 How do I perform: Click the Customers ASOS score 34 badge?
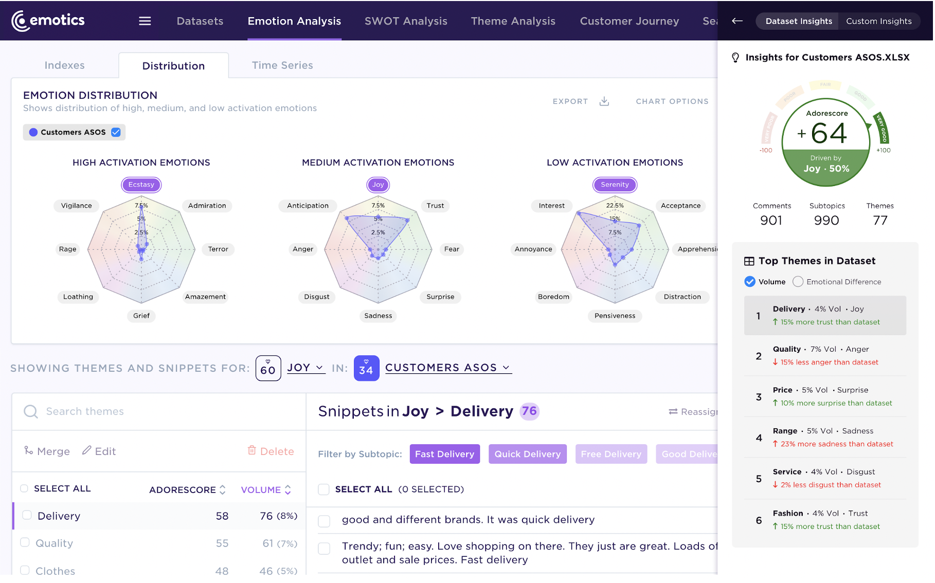point(366,368)
